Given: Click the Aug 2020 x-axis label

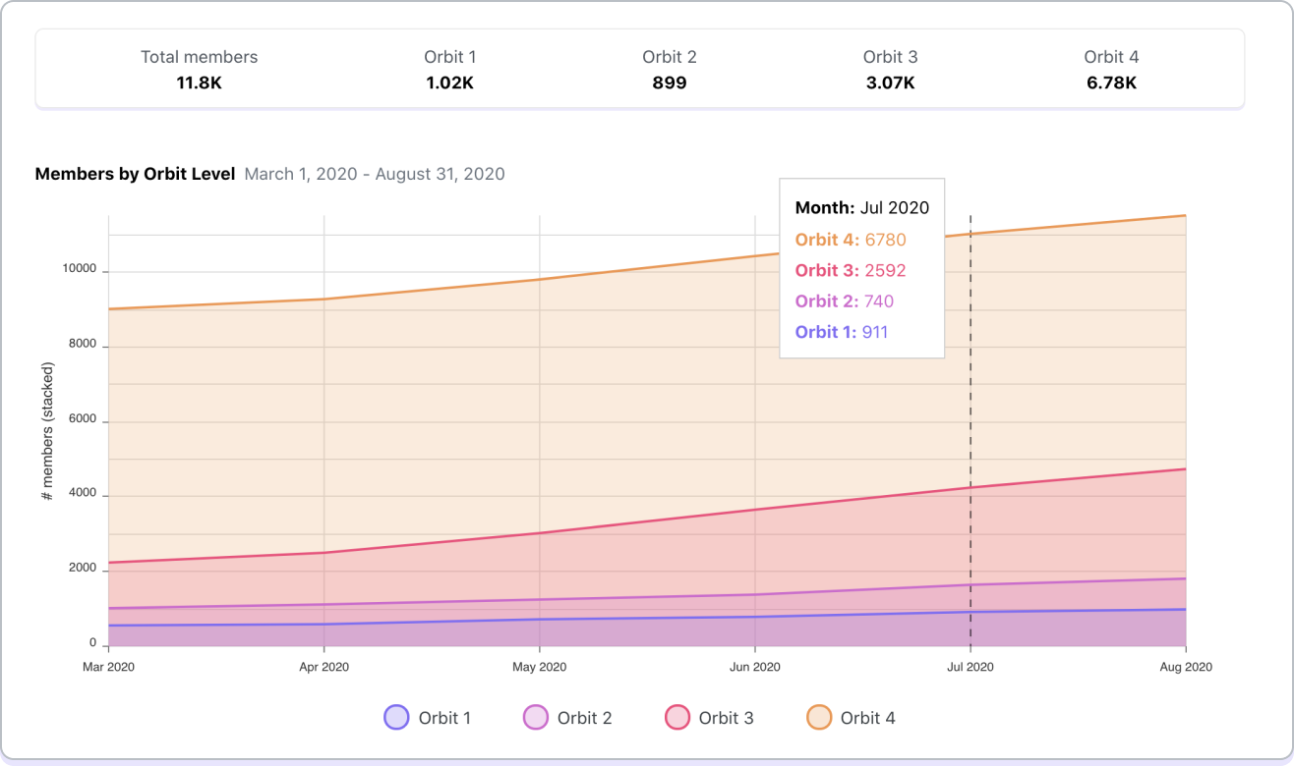Looking at the screenshot, I should pos(1185,667).
